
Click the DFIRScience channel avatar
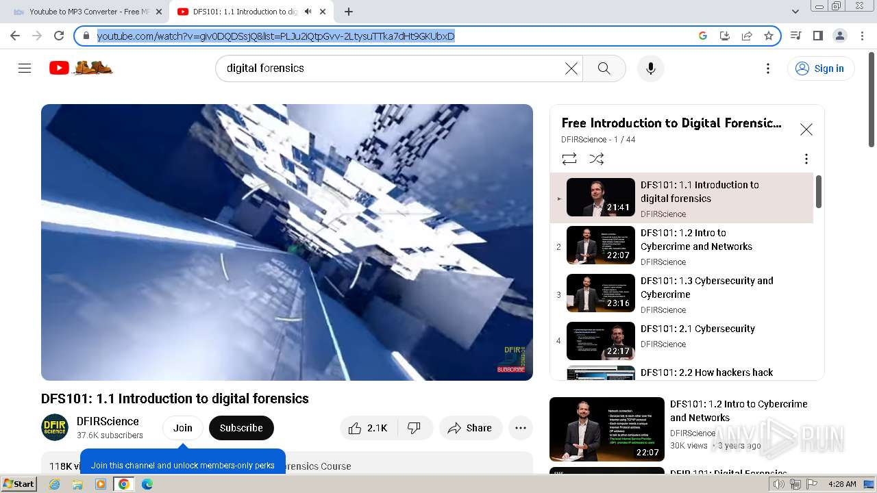[55, 428]
